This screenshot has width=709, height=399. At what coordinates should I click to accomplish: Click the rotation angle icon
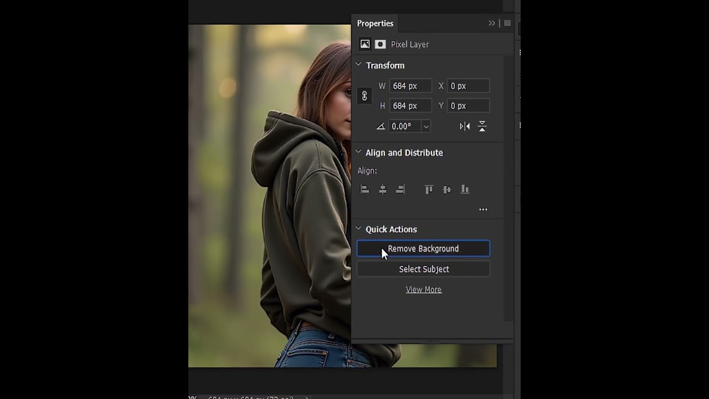tap(381, 126)
